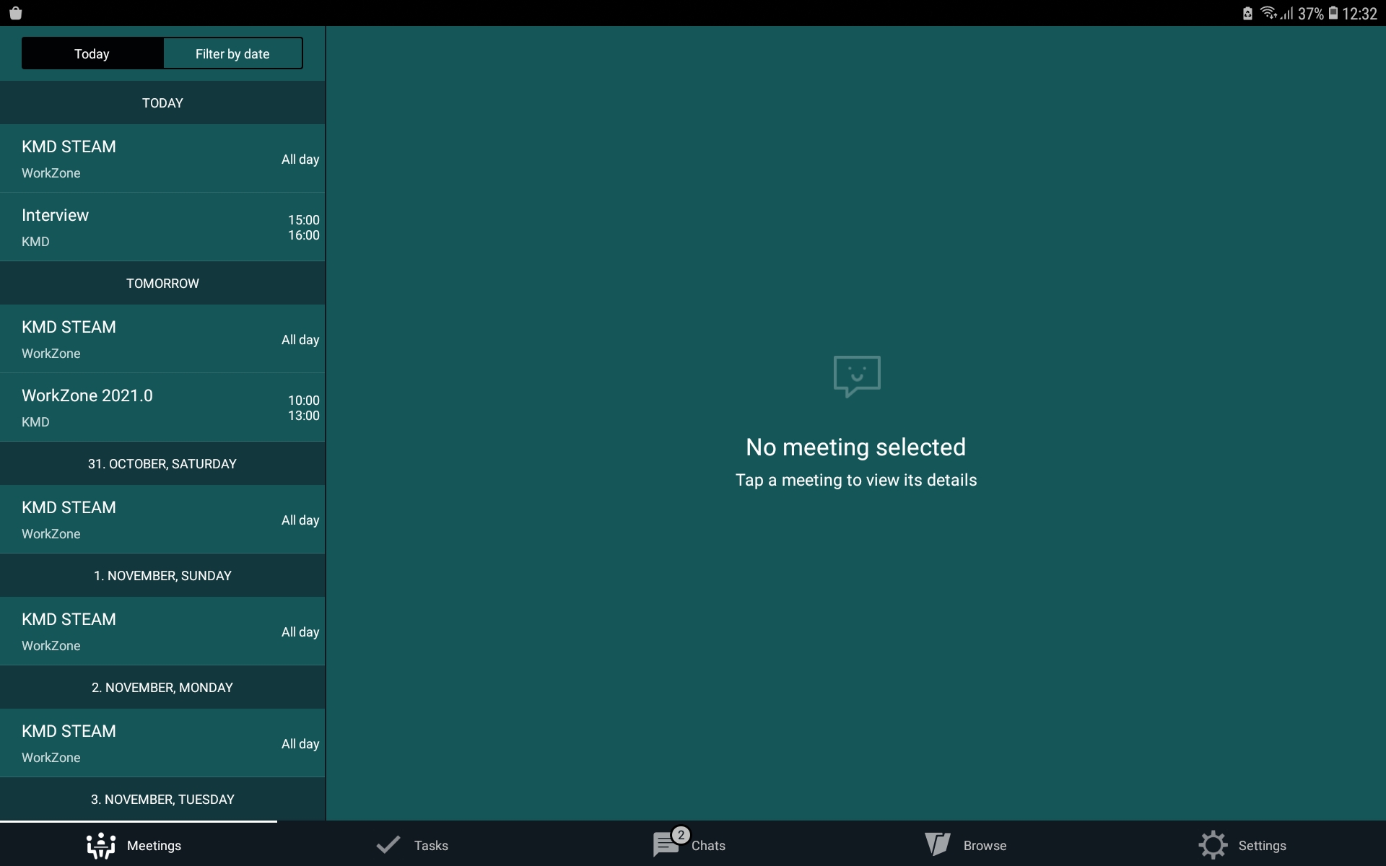Select the Browse tab label
This screenshot has width=1386, height=866.
point(985,846)
